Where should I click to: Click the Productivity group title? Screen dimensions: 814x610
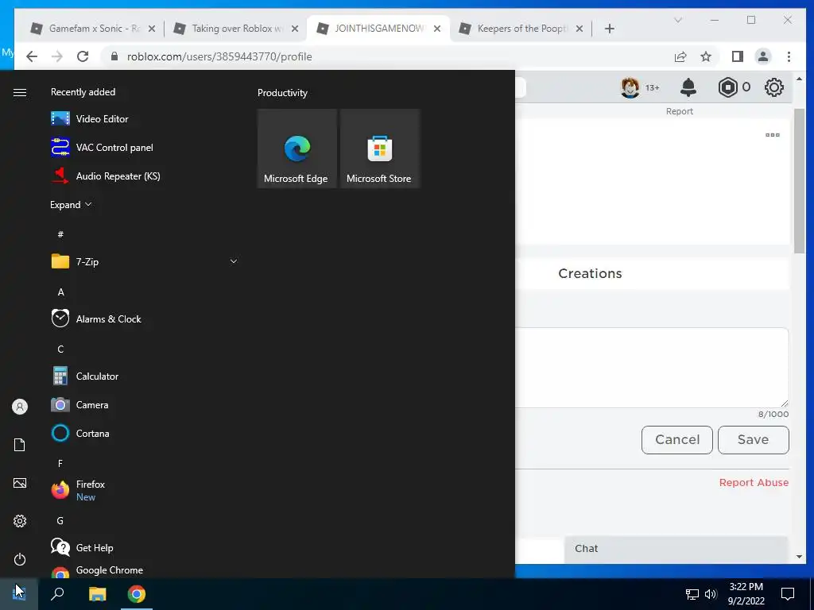282,93
